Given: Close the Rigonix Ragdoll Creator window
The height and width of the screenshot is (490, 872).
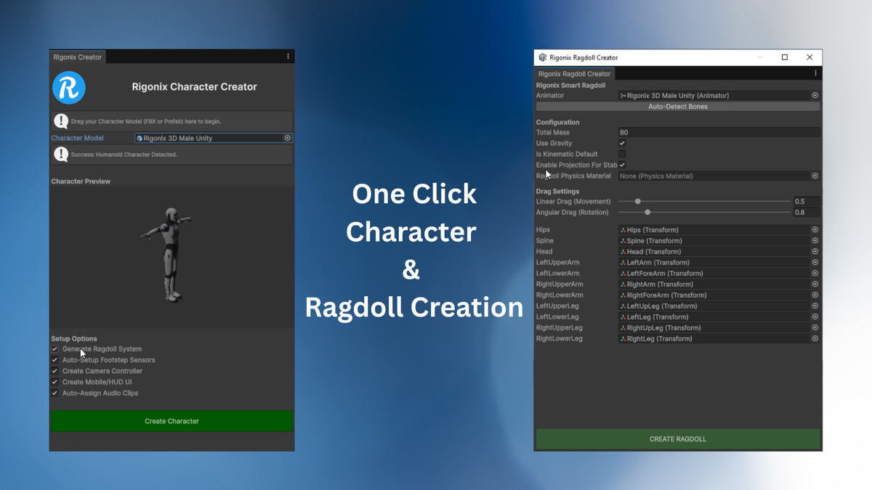Looking at the screenshot, I should [810, 57].
